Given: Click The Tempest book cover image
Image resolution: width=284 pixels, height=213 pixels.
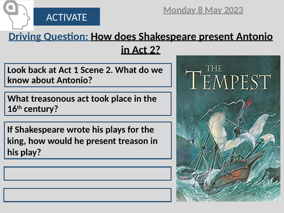Looking at the screenshot, I should point(228,128).
